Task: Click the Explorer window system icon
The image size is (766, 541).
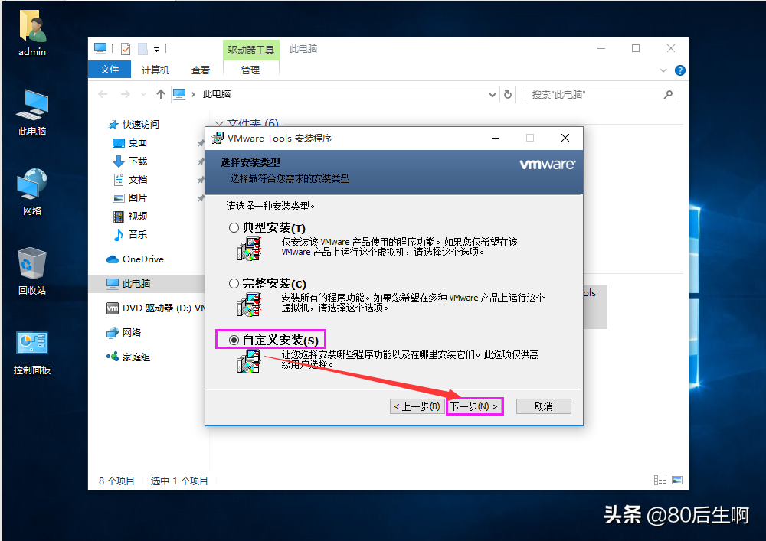Action: tap(100, 48)
